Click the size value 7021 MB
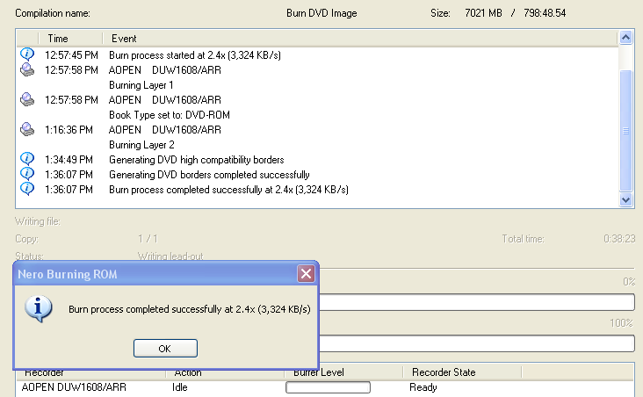643x397 pixels. click(483, 13)
